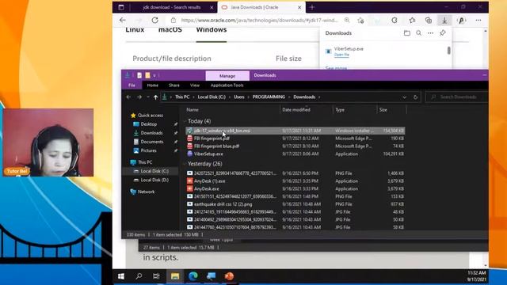Open taskbar search icon

click(139, 276)
